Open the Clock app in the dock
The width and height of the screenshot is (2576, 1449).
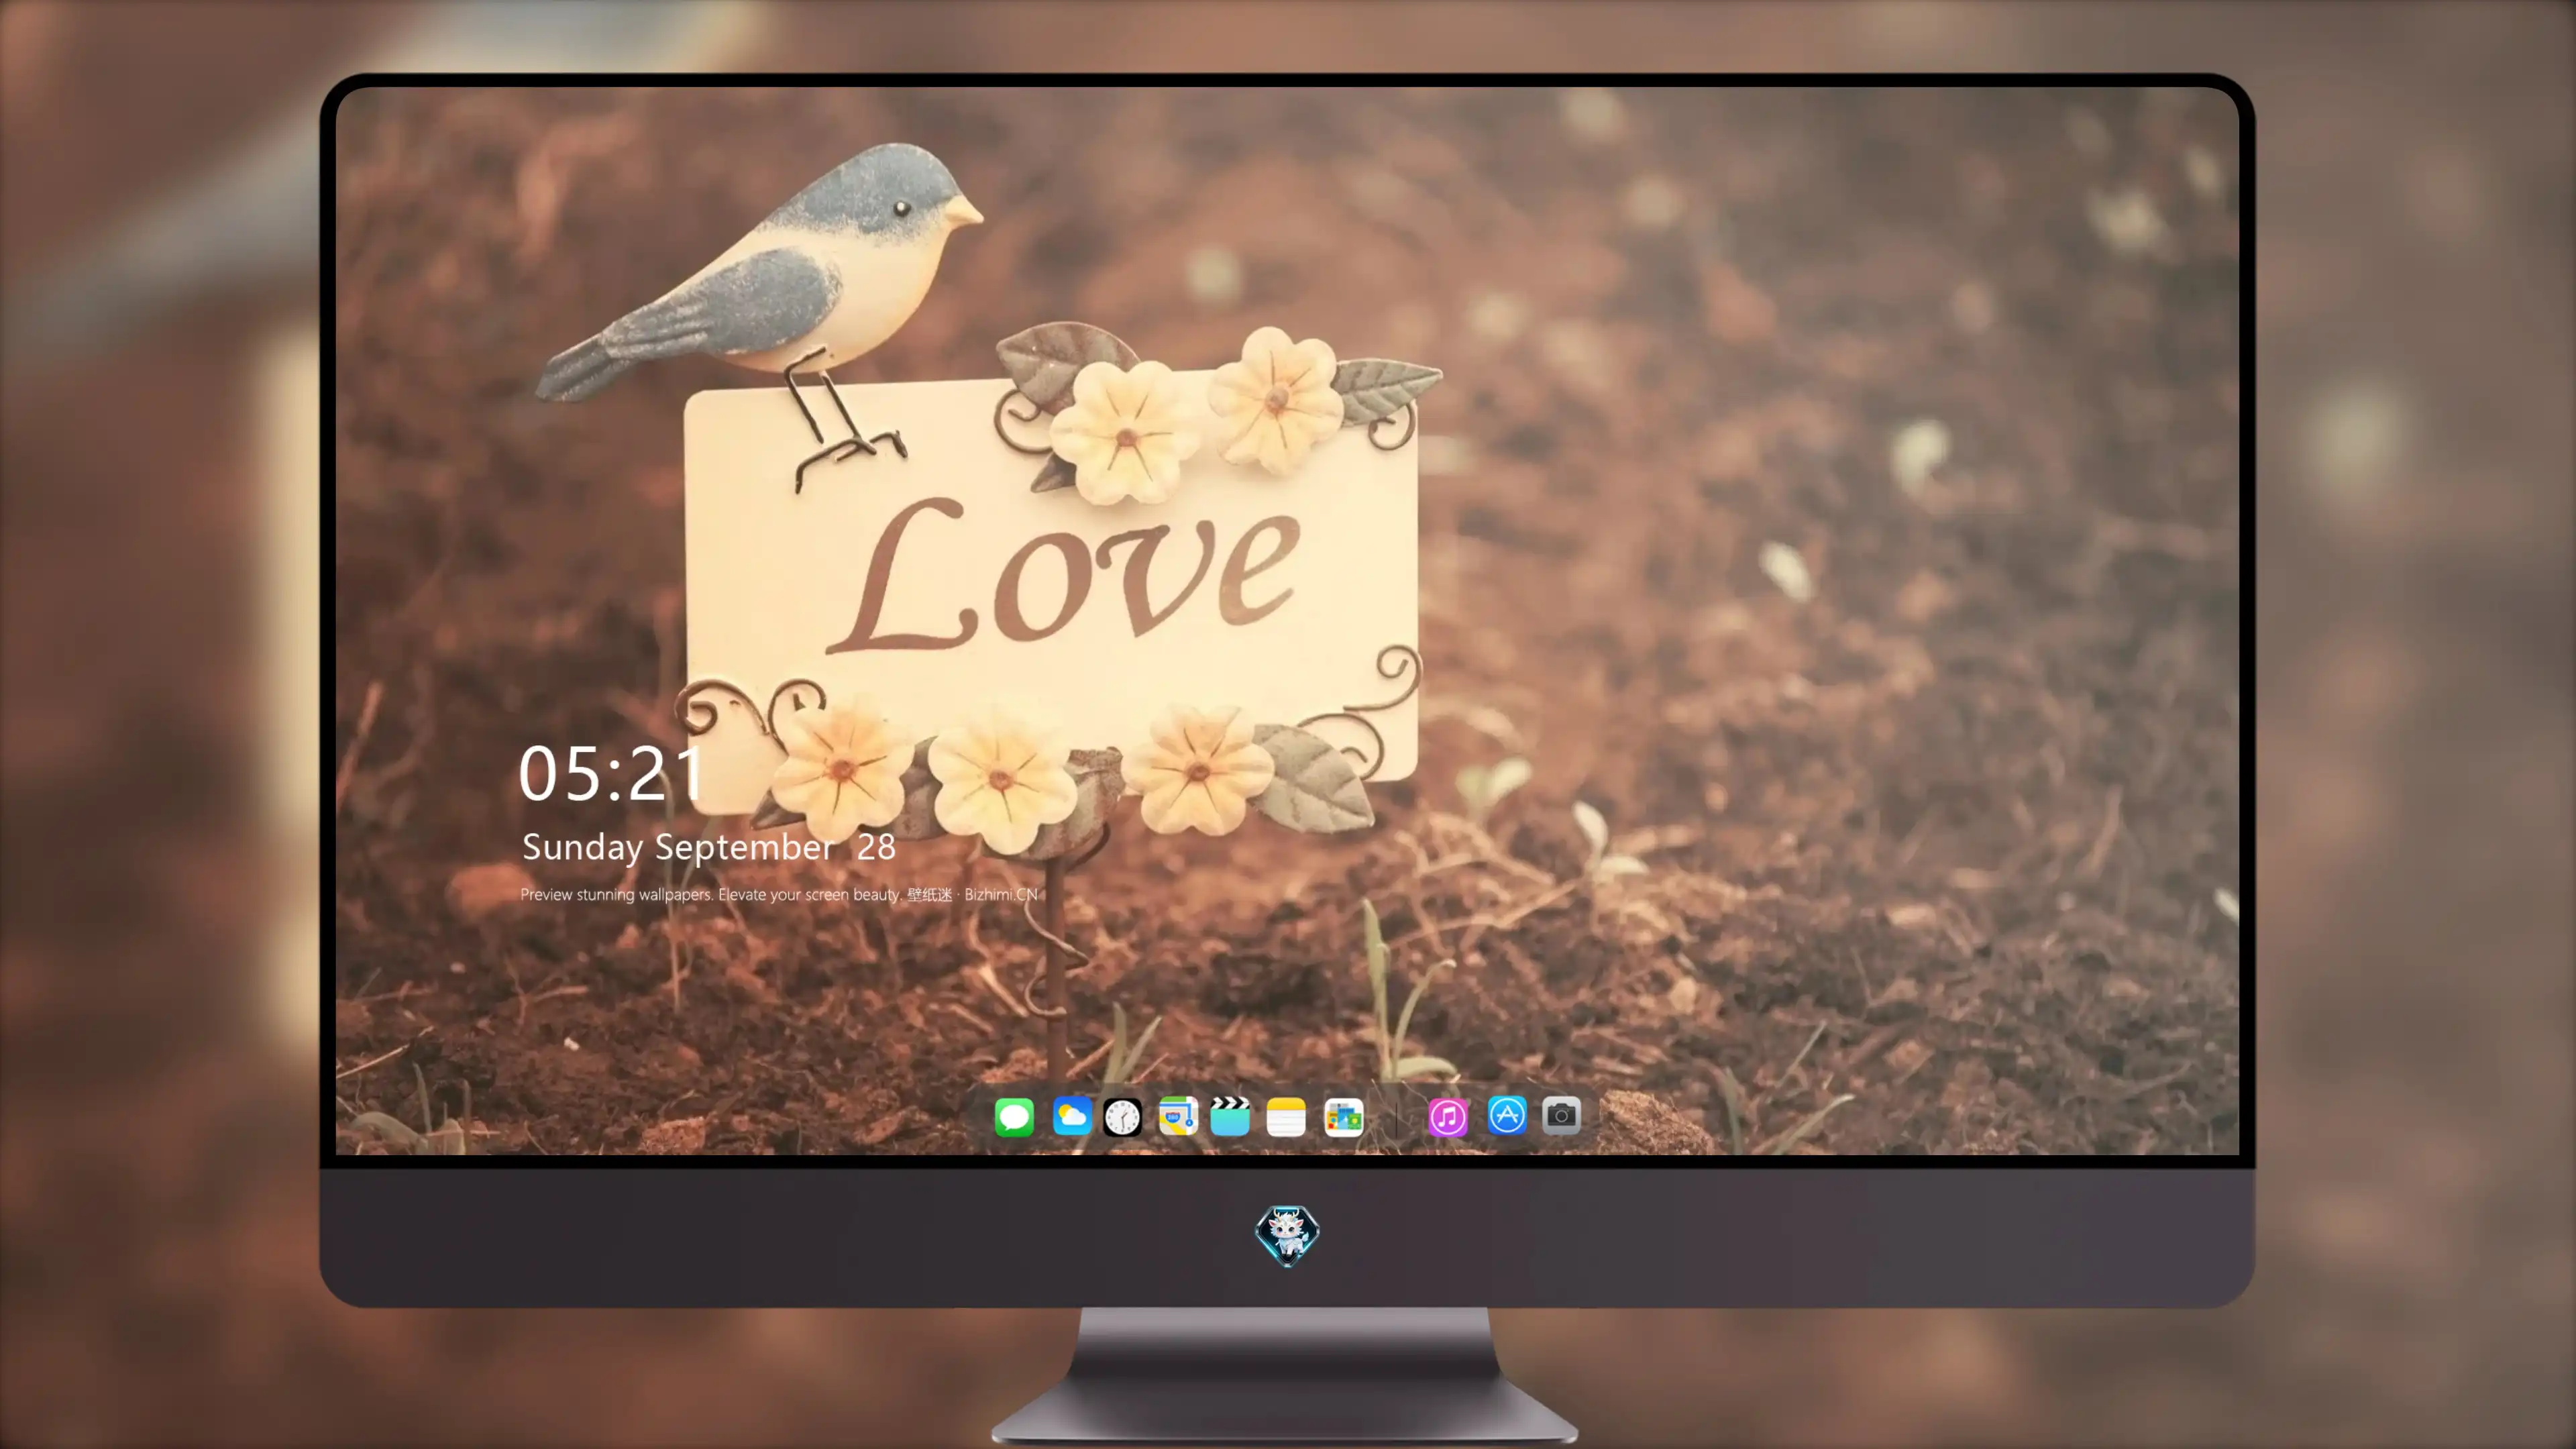pos(1122,1117)
